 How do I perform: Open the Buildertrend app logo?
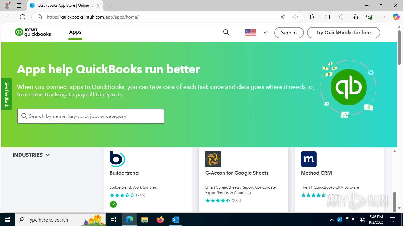[x=117, y=159]
